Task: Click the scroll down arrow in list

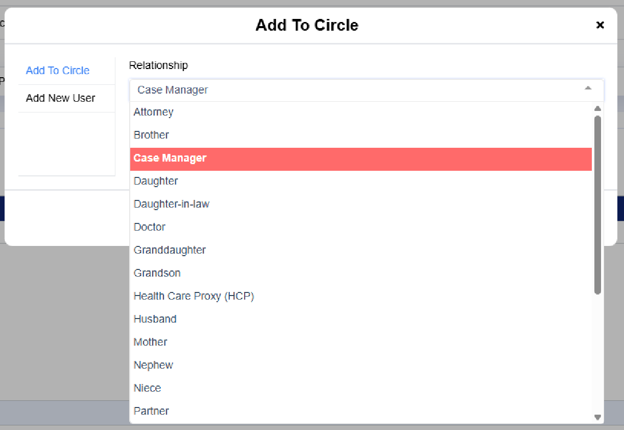Action: pyautogui.click(x=597, y=417)
